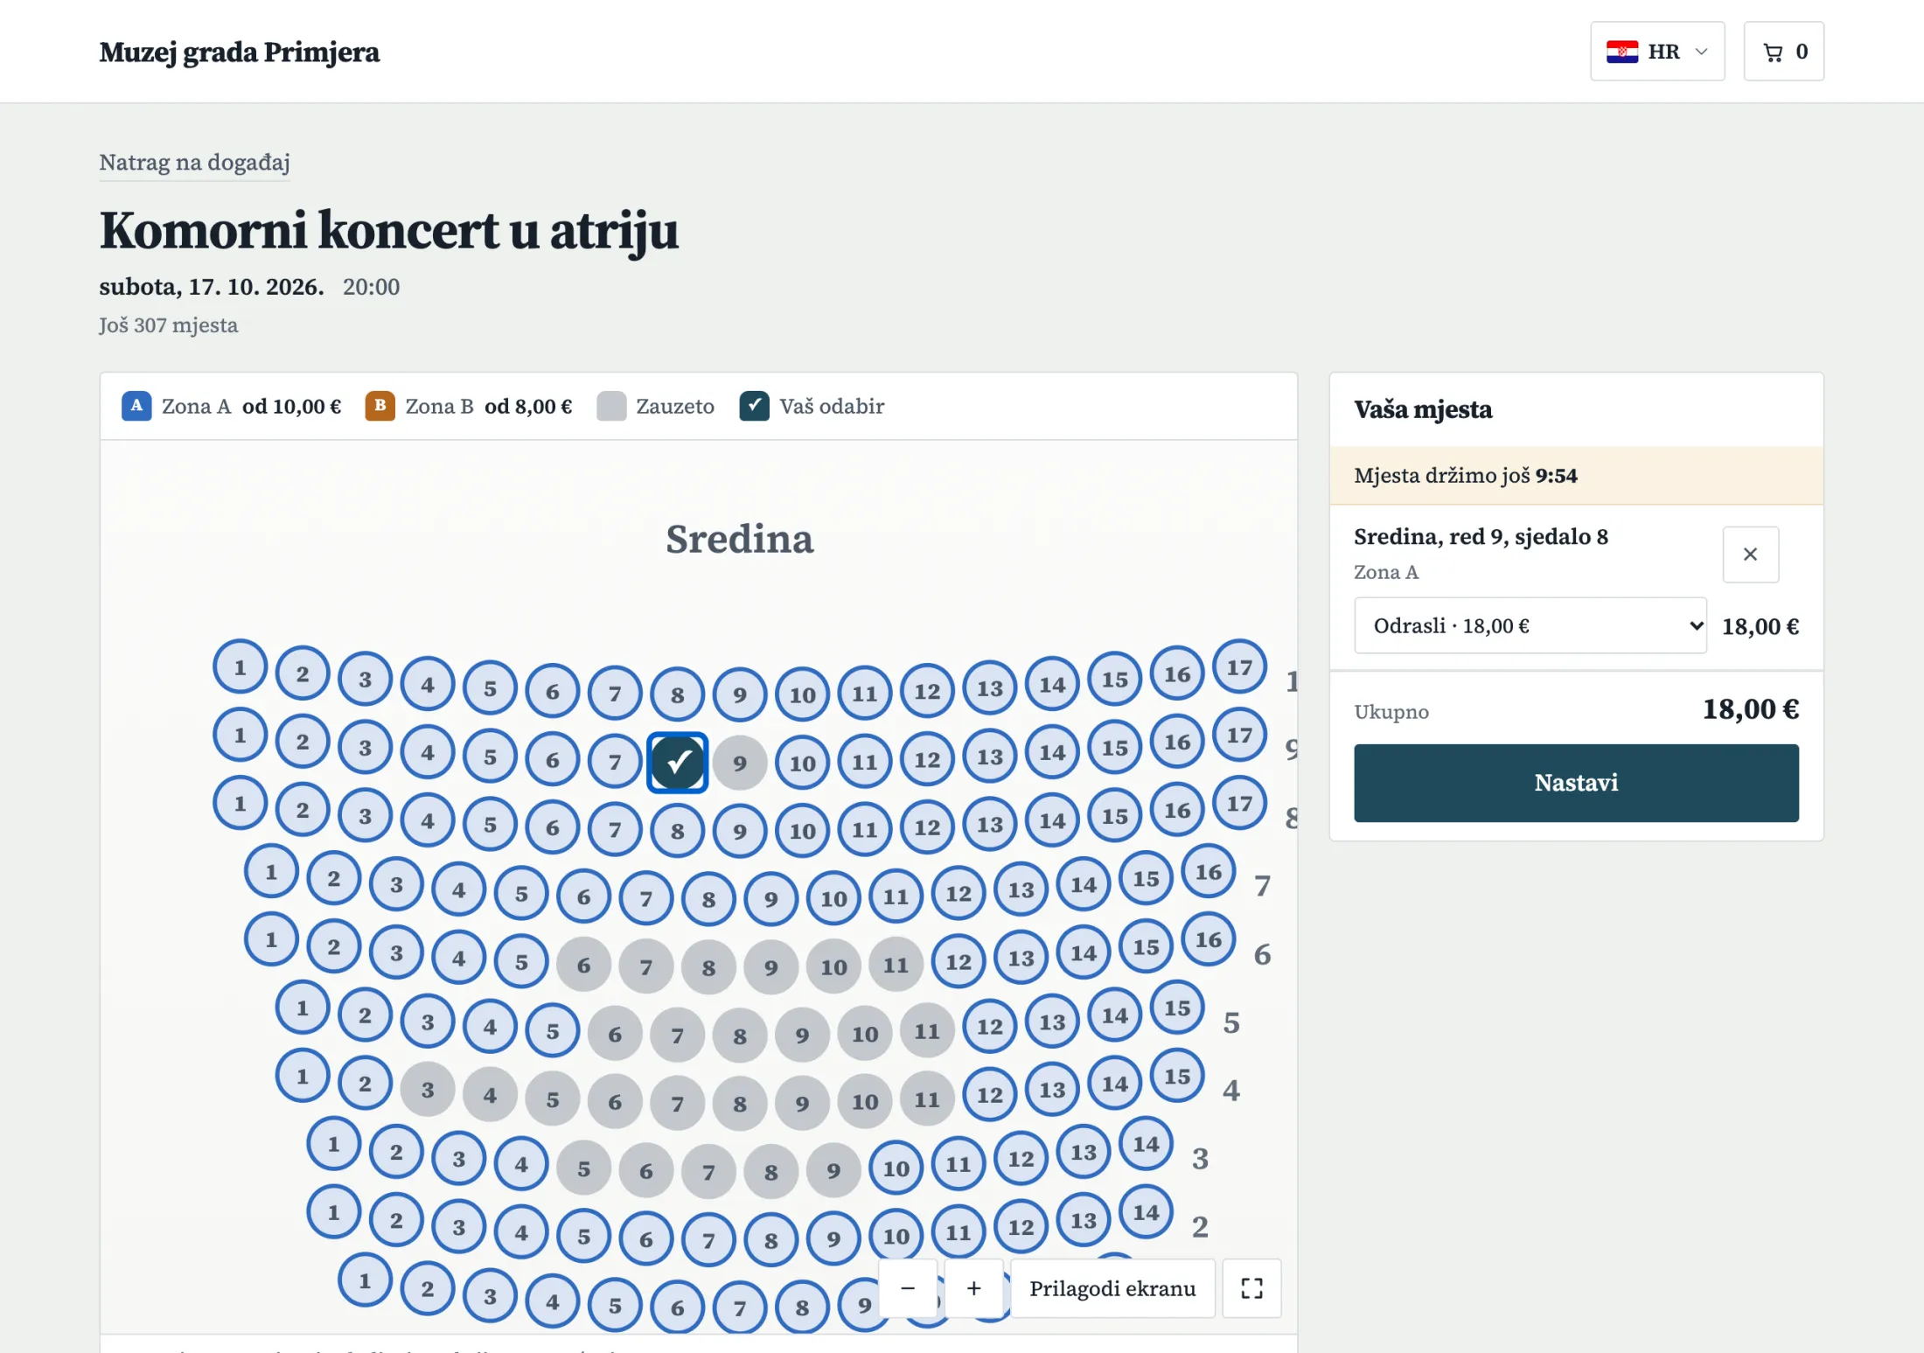This screenshot has width=1924, height=1353.
Task: Select seat 4 in row 7
Action: click(458, 890)
